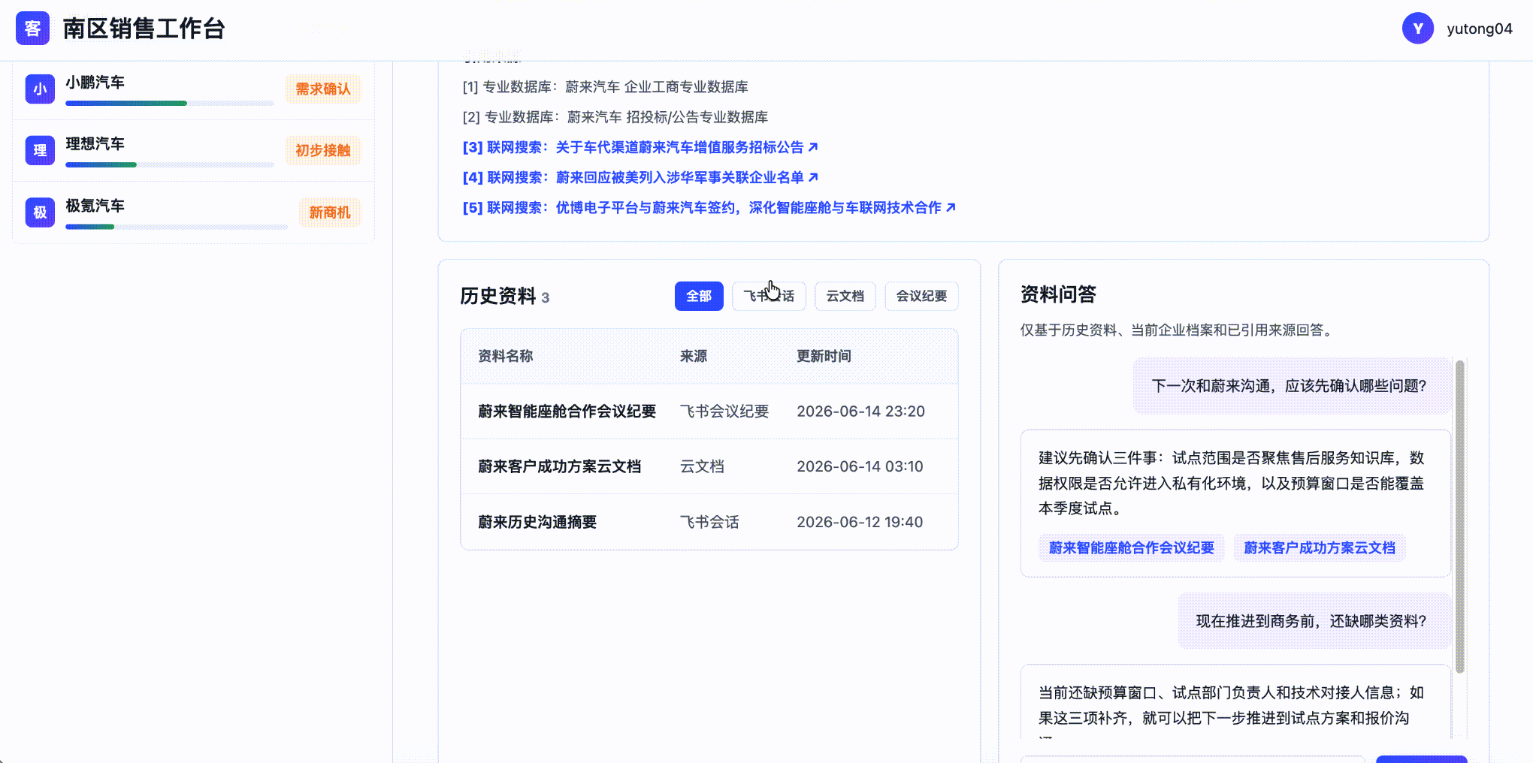This screenshot has width=1533, height=763.
Task: Click the 飞书会议纪要 source cell
Action: (x=724, y=412)
